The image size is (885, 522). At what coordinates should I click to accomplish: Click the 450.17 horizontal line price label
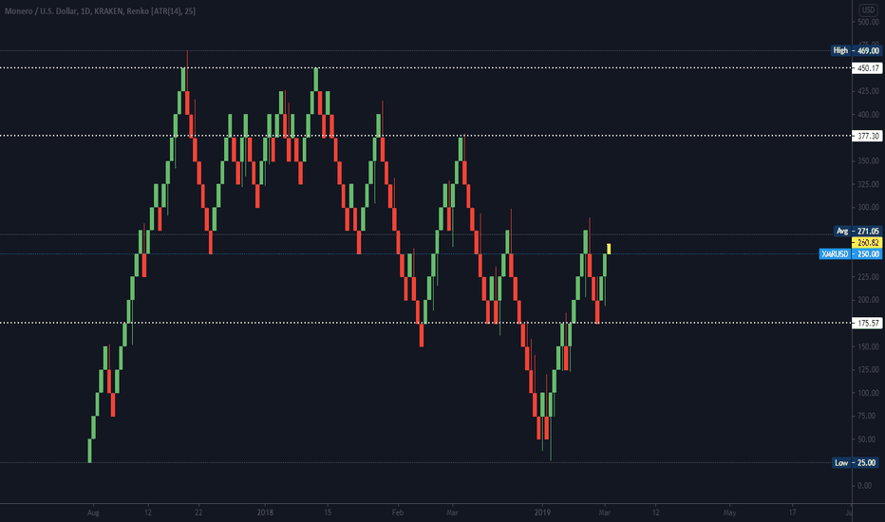(x=868, y=68)
